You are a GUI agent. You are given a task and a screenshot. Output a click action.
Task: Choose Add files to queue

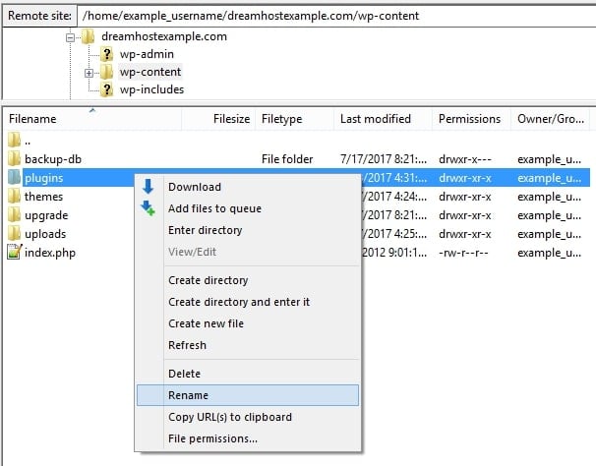[248, 208]
